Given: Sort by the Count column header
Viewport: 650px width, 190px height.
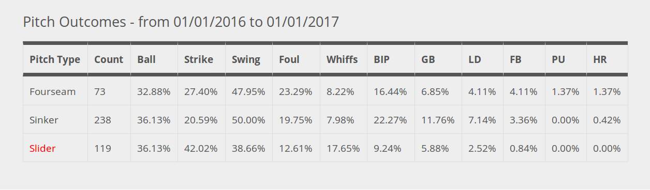Looking at the screenshot, I should click(x=109, y=59).
